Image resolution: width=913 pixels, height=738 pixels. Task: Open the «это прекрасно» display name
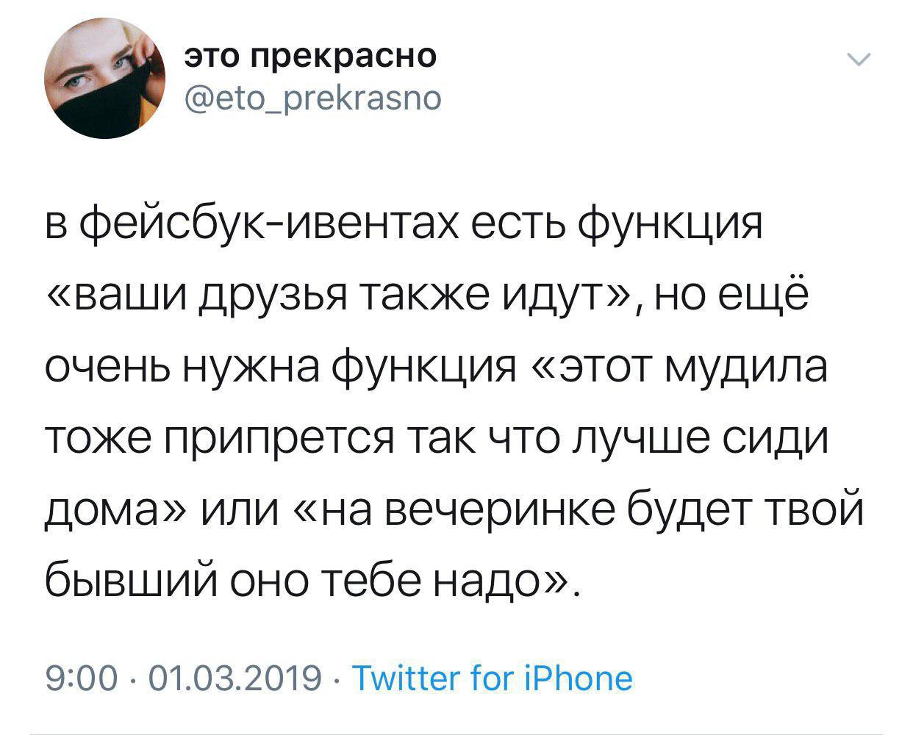point(309,57)
